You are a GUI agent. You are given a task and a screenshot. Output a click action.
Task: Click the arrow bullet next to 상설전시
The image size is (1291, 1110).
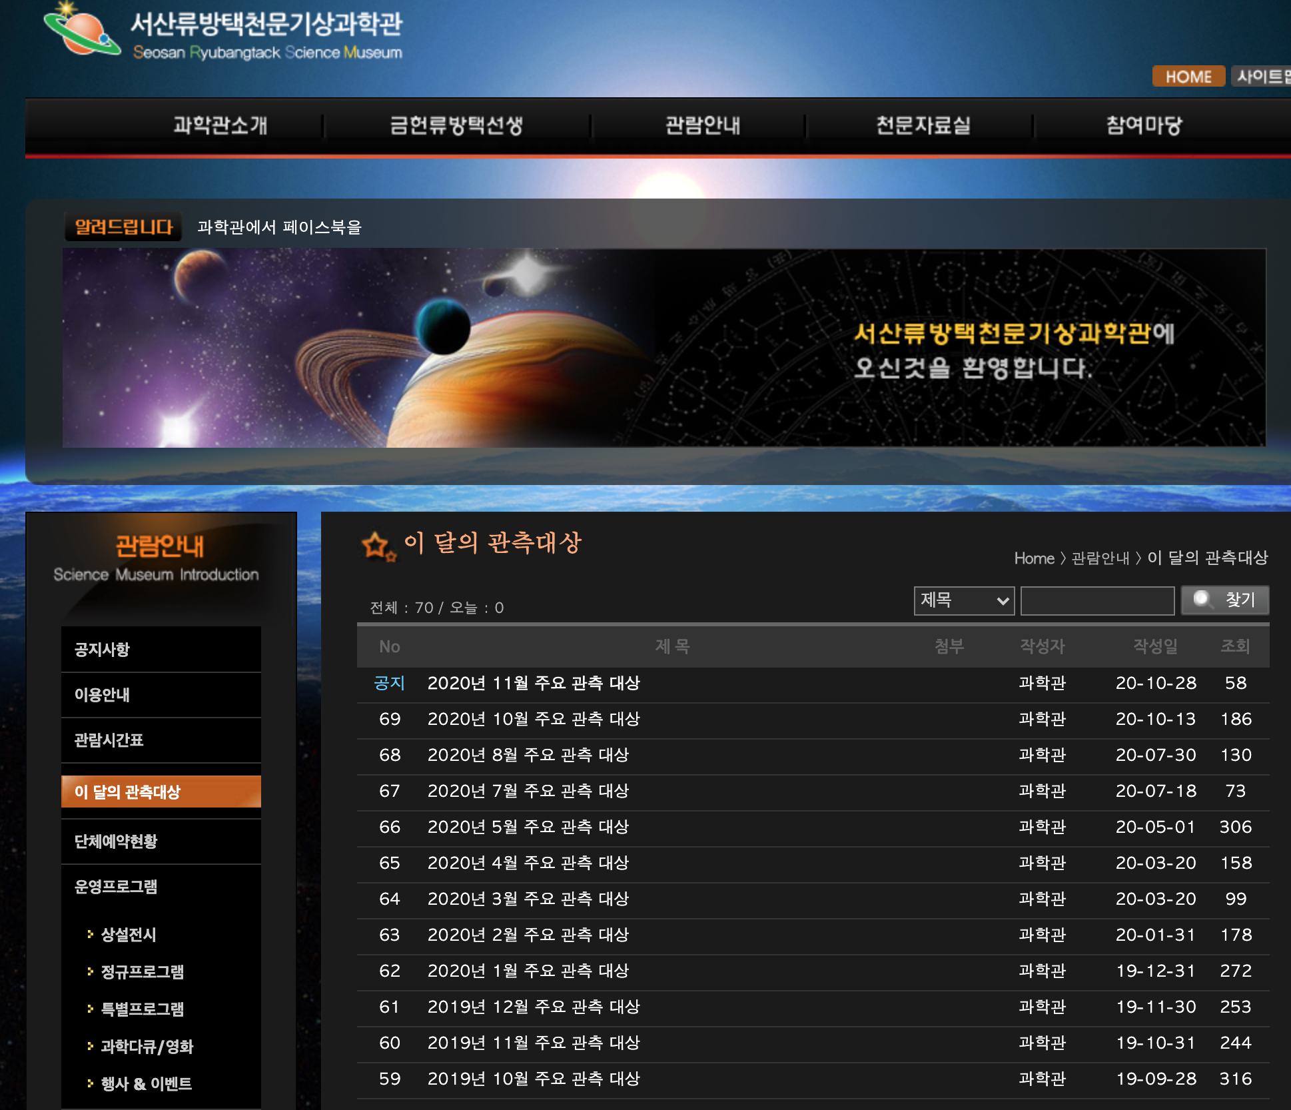[90, 934]
